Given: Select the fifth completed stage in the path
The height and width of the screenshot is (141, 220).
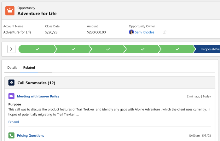Looking at the screenshot, I should tap(177, 49).
